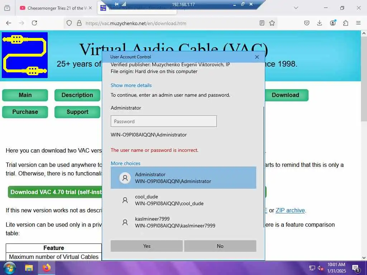Reload the page with the refresh icon
Viewport: 367px width, 275px height.
point(34,23)
